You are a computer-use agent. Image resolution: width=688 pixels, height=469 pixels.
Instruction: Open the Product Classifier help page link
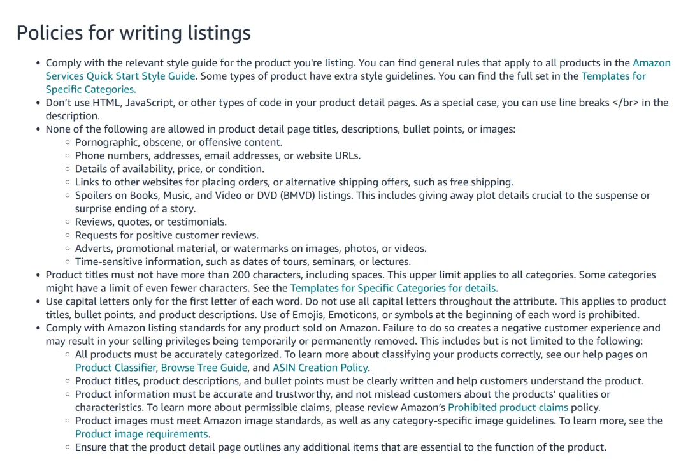115,367
